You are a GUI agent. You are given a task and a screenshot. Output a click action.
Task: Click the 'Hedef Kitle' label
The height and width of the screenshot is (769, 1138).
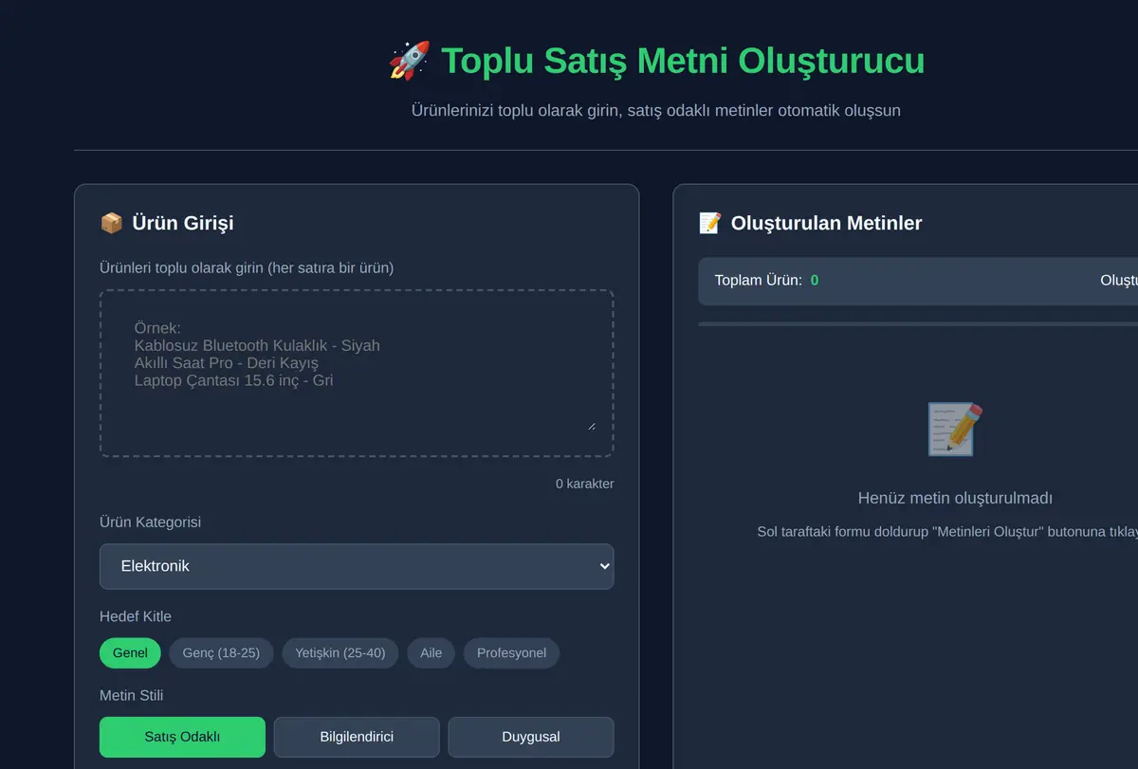pyautogui.click(x=136, y=616)
